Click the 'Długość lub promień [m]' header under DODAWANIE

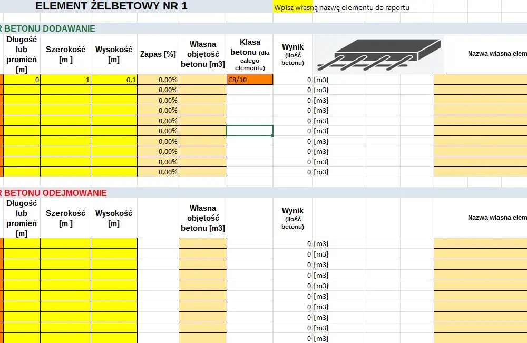click(x=22, y=54)
